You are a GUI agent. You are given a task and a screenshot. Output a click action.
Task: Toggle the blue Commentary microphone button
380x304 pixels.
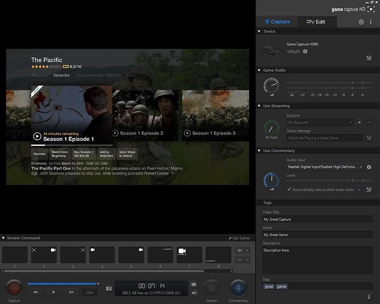pyautogui.click(x=238, y=288)
